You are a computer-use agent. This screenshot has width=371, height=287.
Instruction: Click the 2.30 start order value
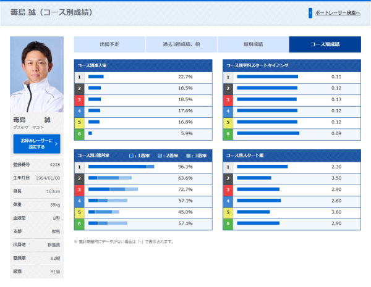point(336,167)
